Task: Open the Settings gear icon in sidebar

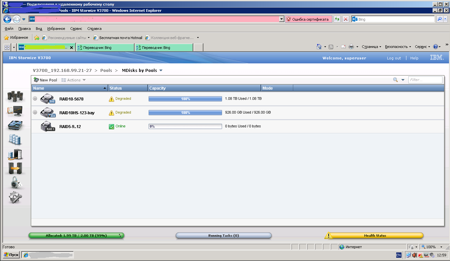Action: point(15,197)
